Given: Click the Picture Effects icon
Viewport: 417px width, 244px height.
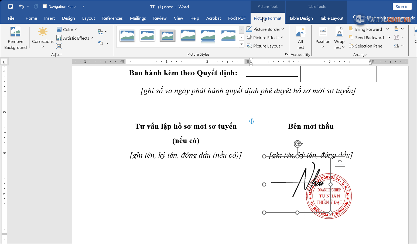Looking at the screenshot, I should pyautogui.click(x=249, y=38).
